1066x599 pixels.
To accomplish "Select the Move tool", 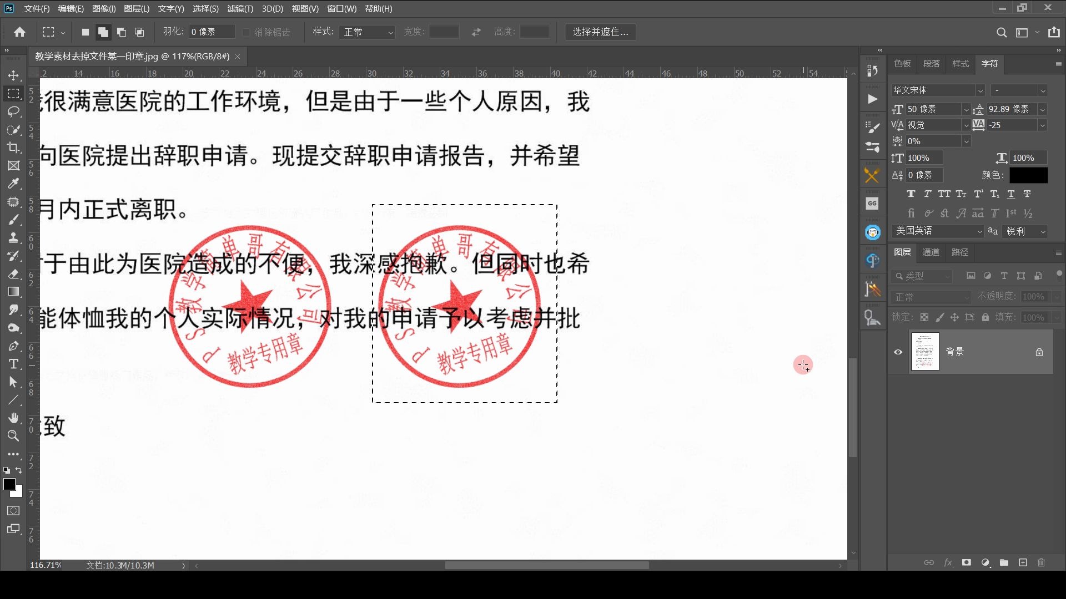I will coord(13,75).
